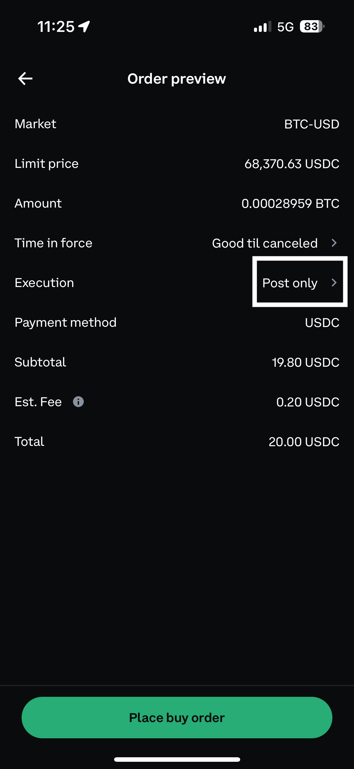Tap the 0.00028959 BTC amount
The width and height of the screenshot is (354, 769).
click(290, 203)
